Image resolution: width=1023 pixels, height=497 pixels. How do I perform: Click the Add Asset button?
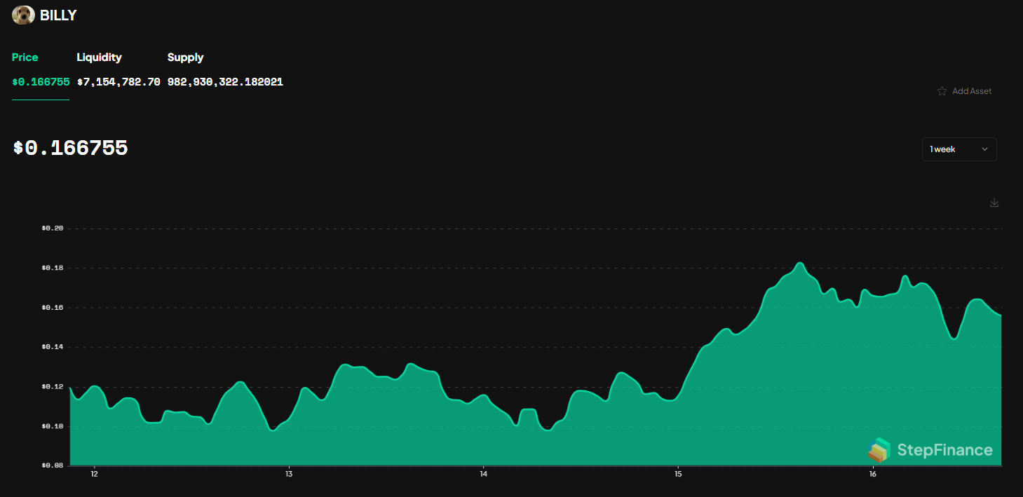[972, 90]
